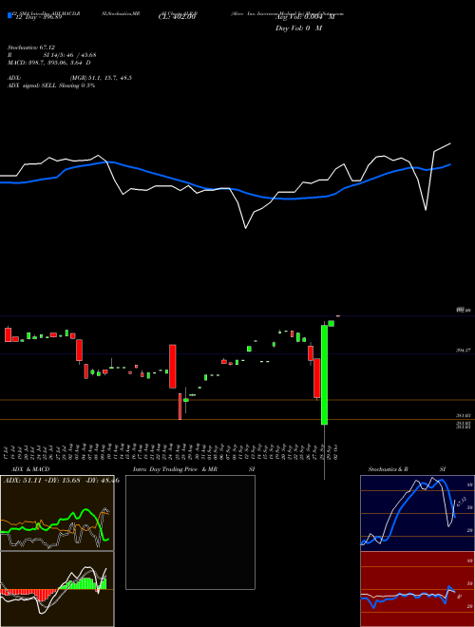
Task: Click the empty Intra Day Trading Price chart
Action: tap(190, 532)
